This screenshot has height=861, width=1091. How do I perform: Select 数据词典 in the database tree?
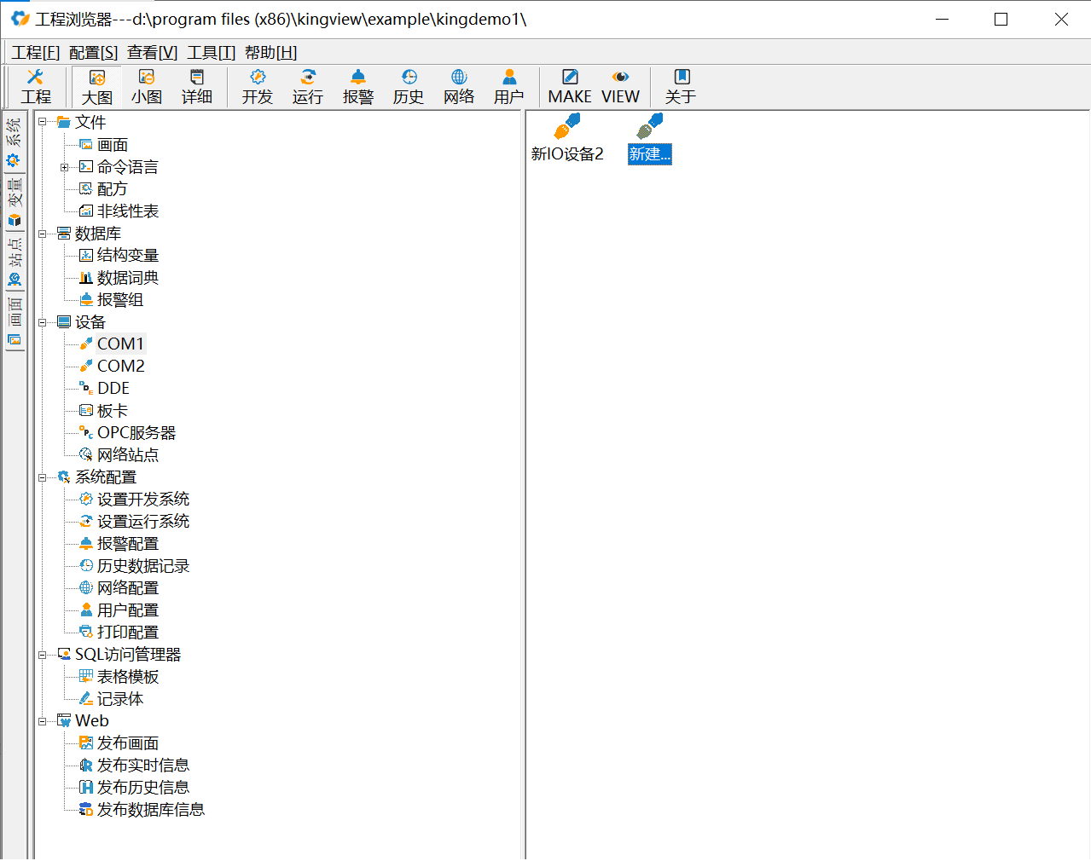click(x=127, y=278)
